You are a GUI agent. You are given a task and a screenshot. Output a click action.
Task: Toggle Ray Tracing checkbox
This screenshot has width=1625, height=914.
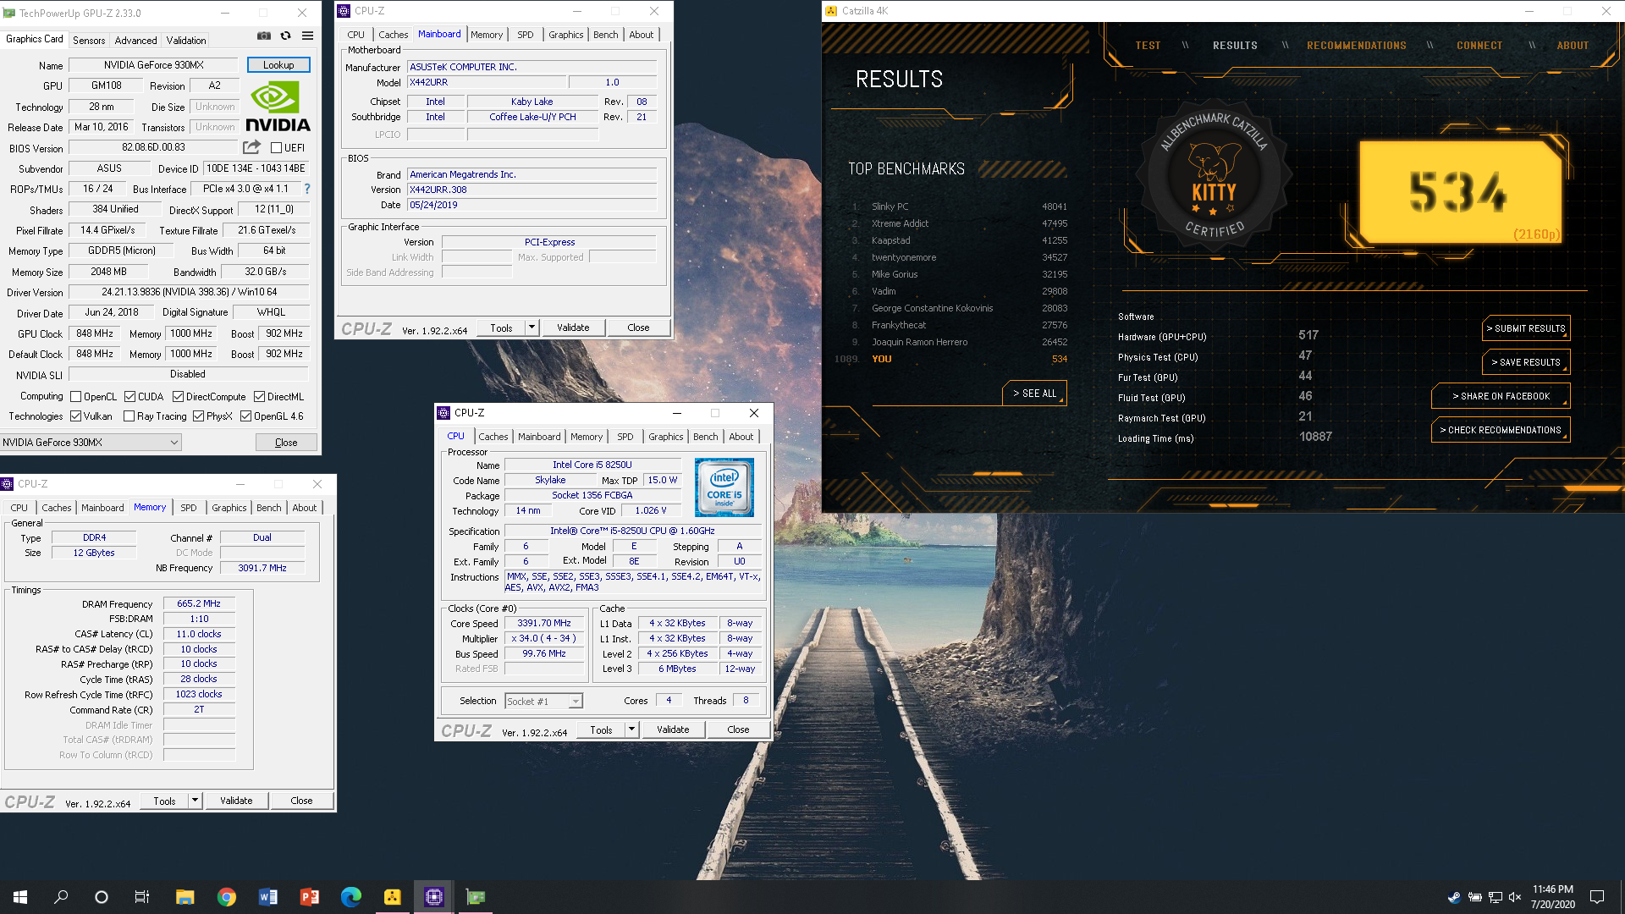pyautogui.click(x=129, y=416)
